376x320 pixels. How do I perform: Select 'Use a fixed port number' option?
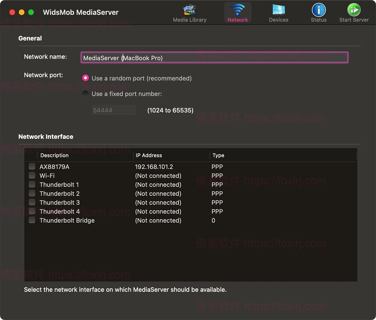[86, 93]
